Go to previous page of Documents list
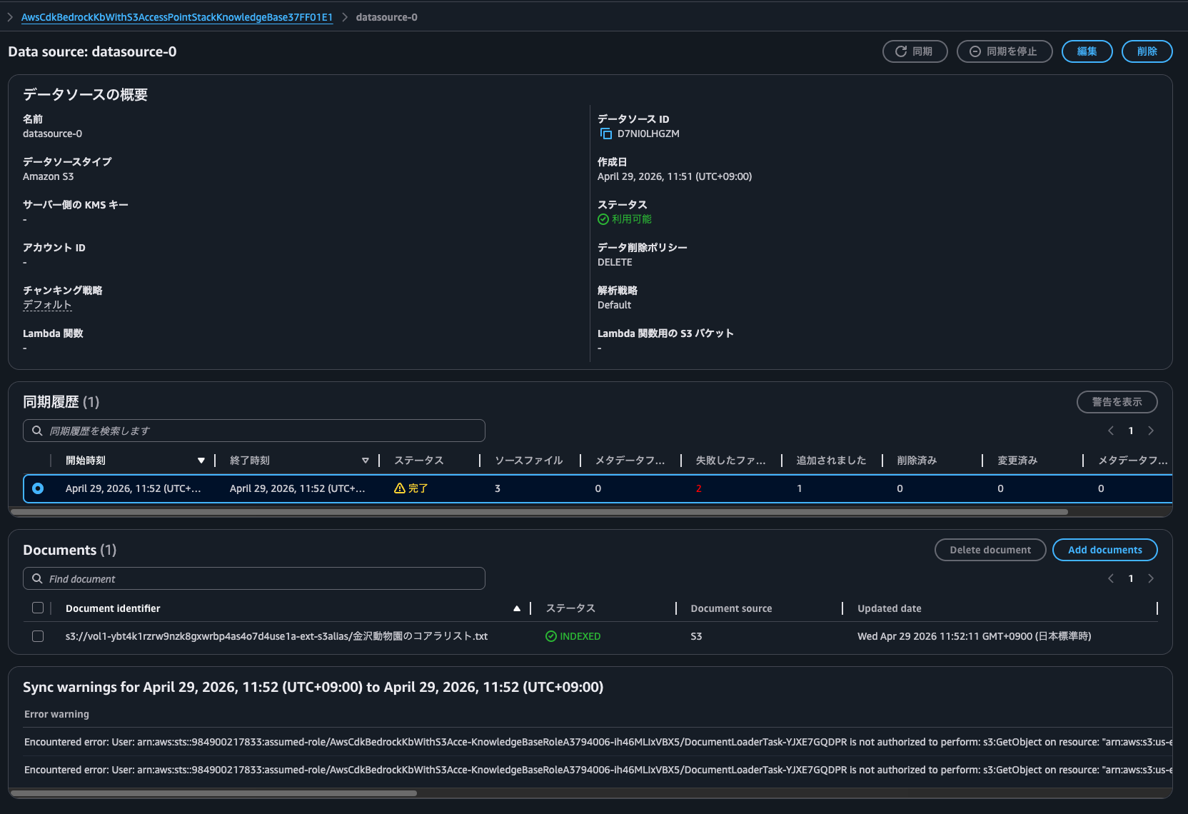Image resolution: width=1188 pixels, height=814 pixels. [1111, 578]
